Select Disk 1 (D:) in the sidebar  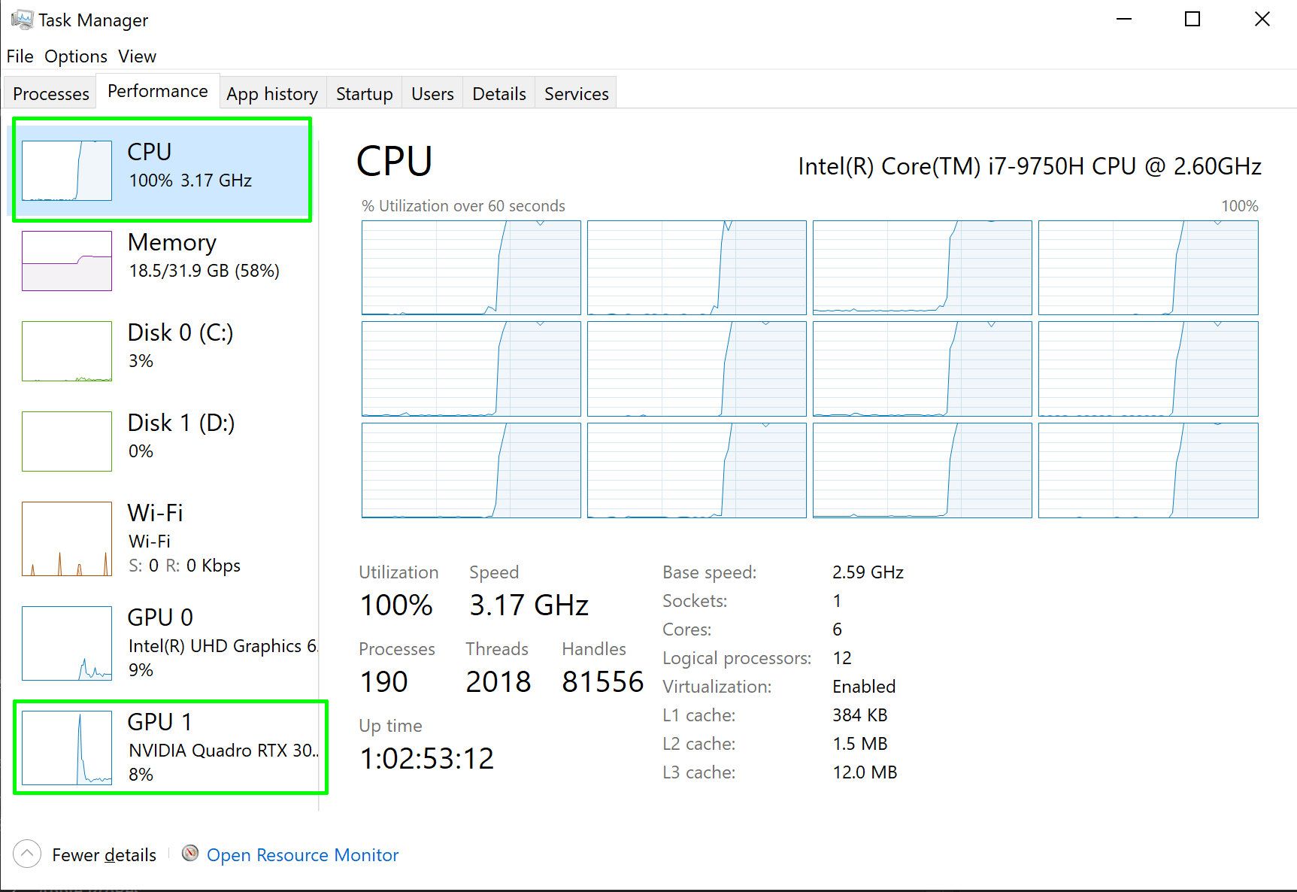[162, 441]
